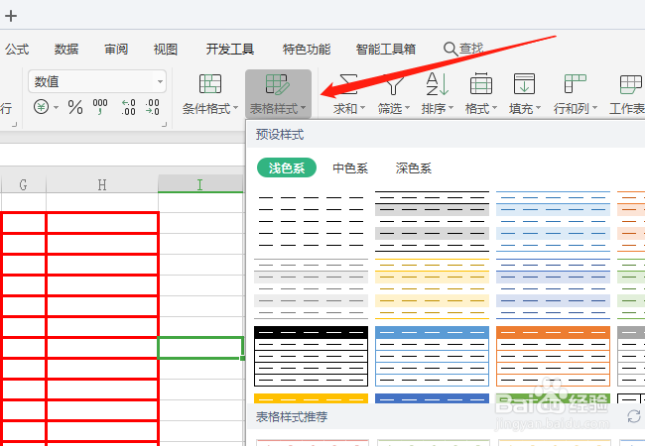Click the 行和列 icon

click(x=576, y=84)
